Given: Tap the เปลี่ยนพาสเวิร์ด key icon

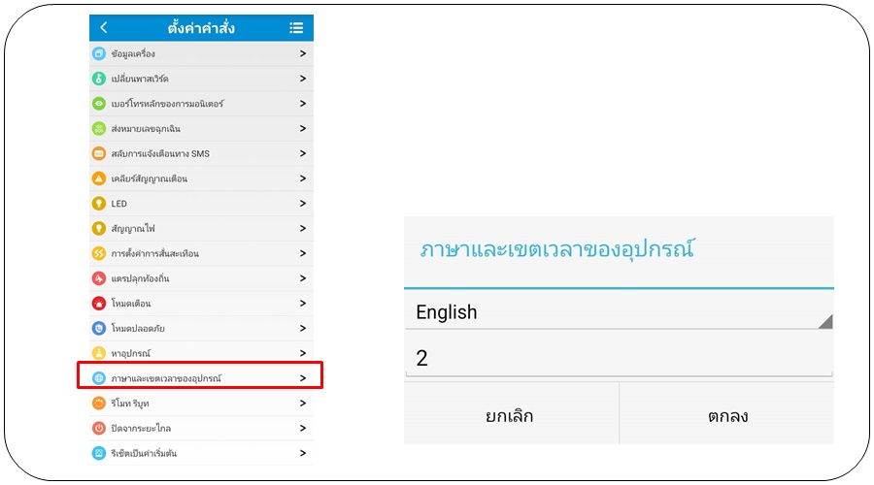Looking at the screenshot, I should 98,79.
